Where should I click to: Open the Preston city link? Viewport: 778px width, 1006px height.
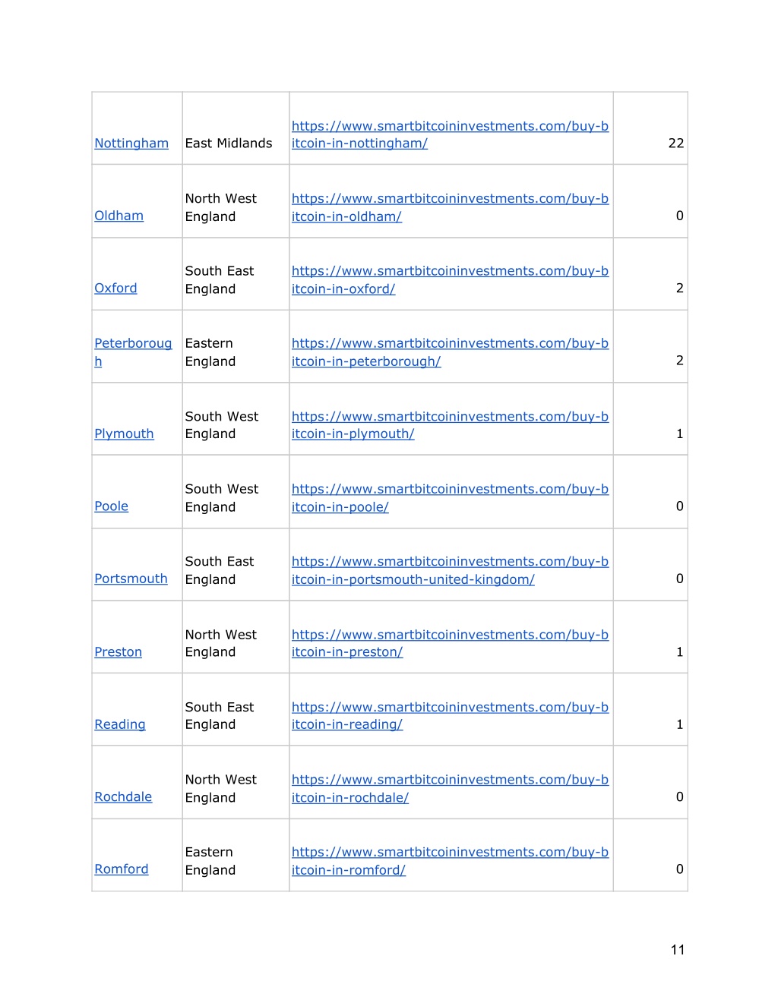[x=118, y=652]
